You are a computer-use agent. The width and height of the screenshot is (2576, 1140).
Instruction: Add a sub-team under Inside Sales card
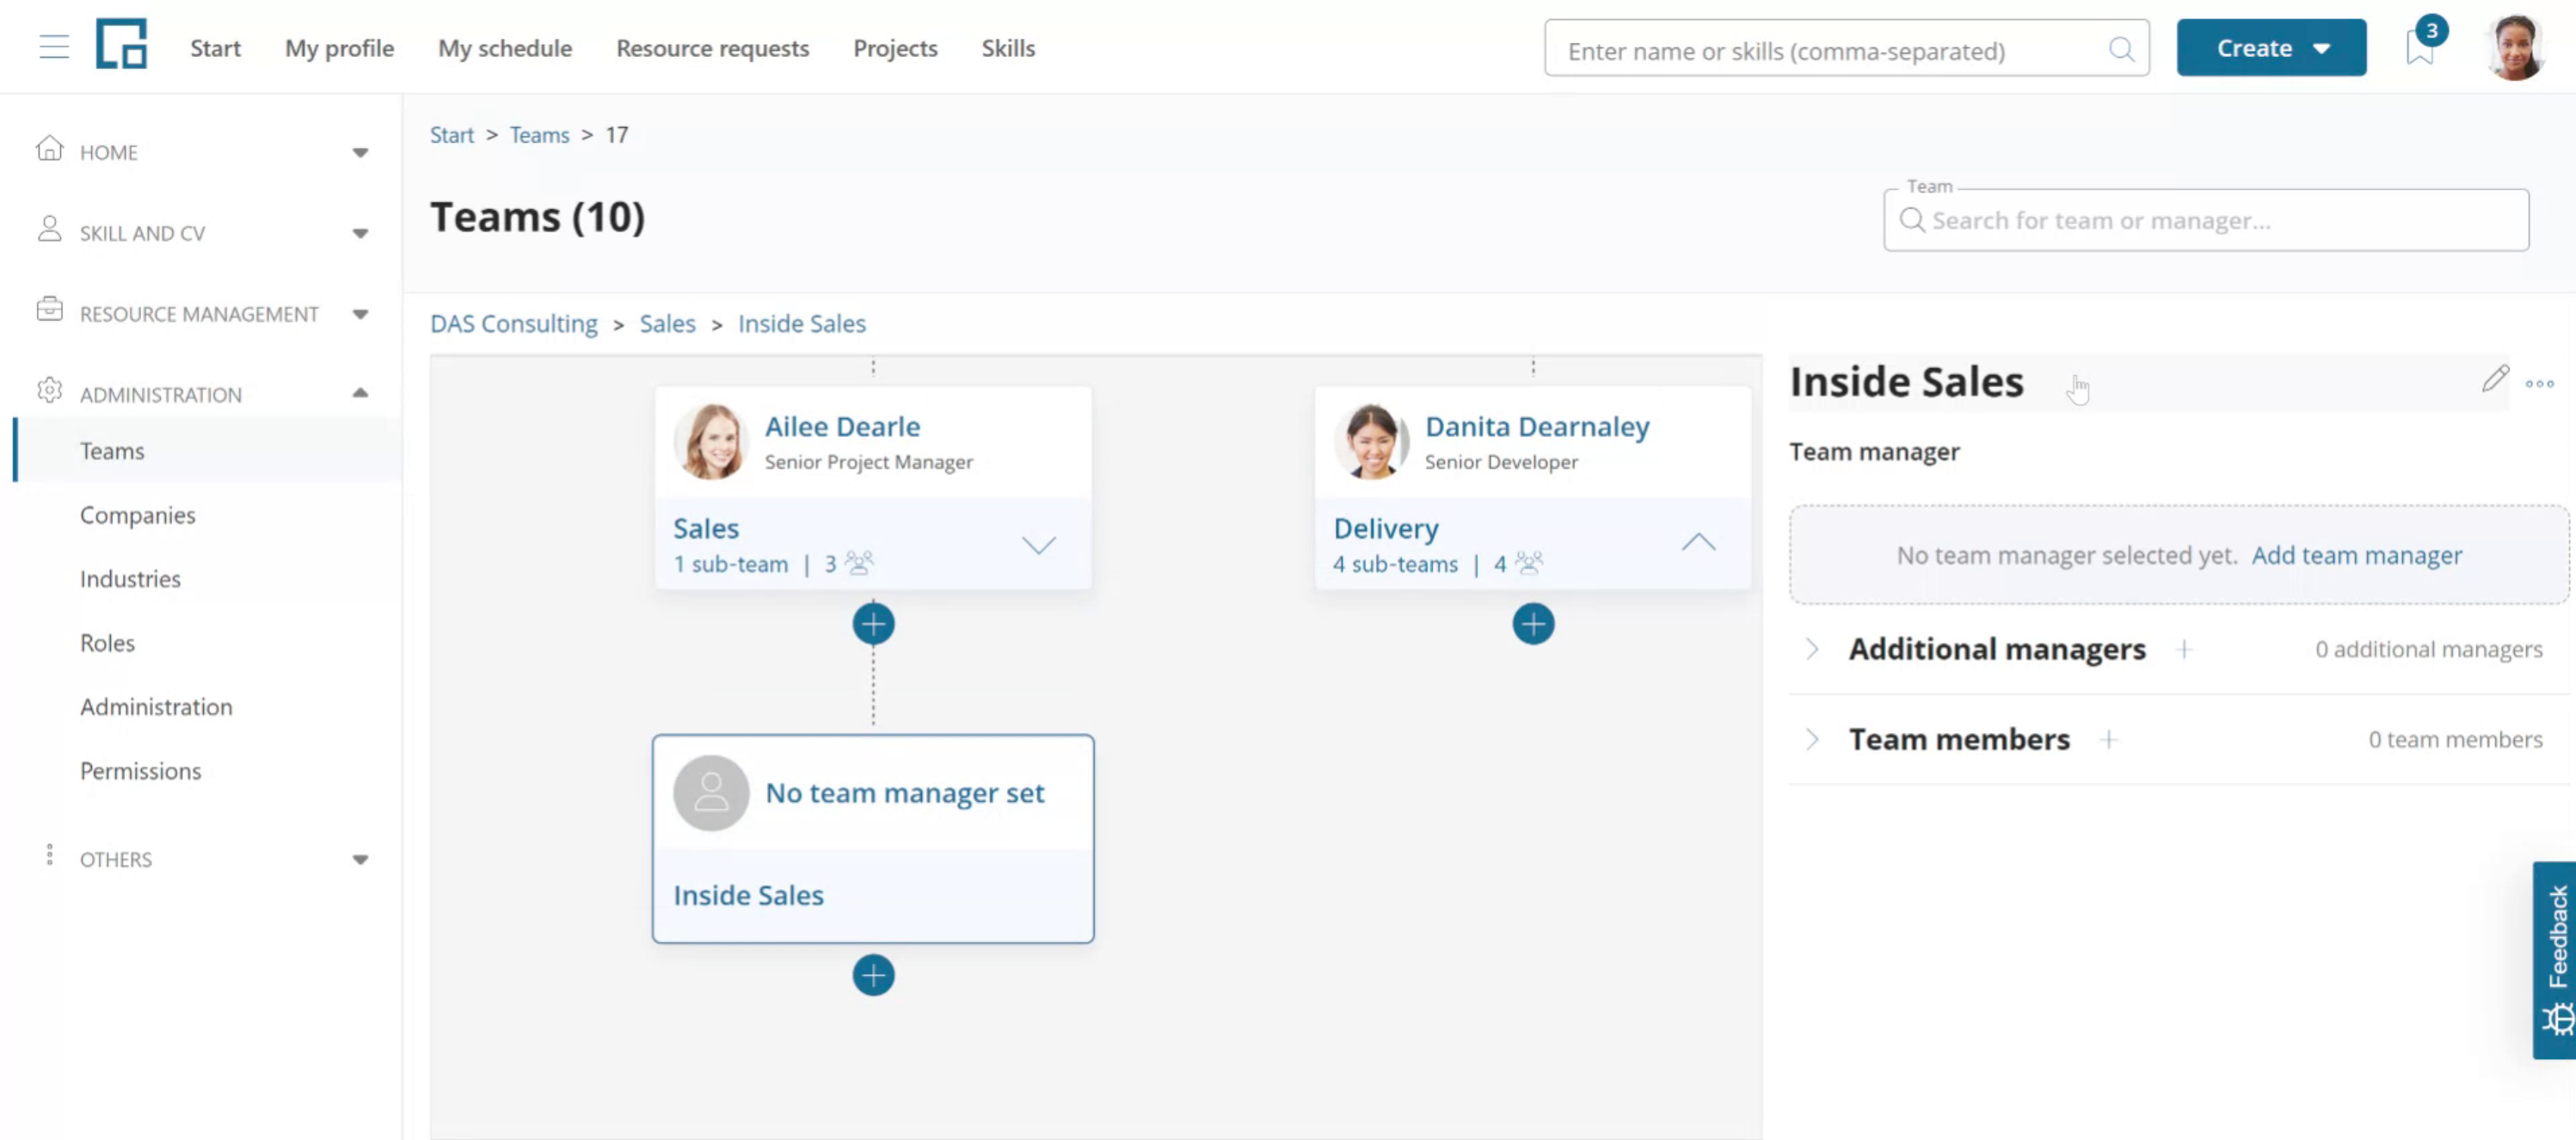point(873,975)
